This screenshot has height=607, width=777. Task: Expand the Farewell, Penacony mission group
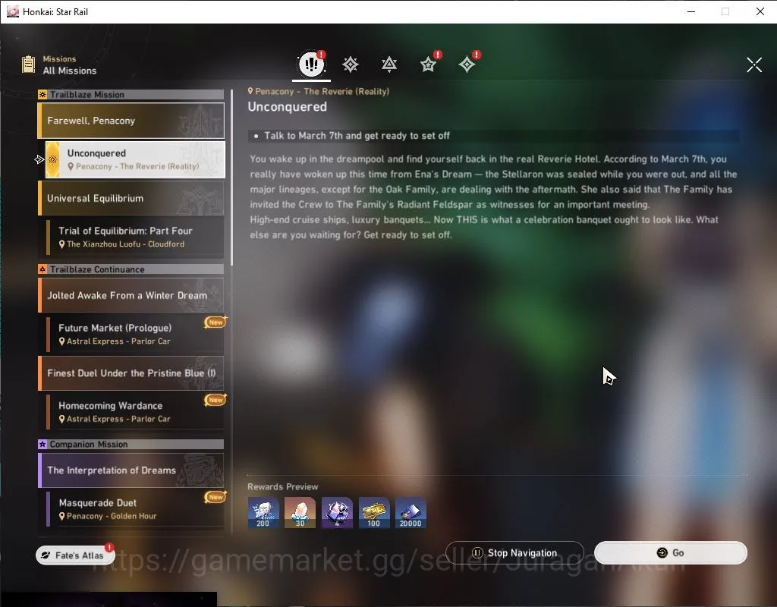tap(131, 121)
